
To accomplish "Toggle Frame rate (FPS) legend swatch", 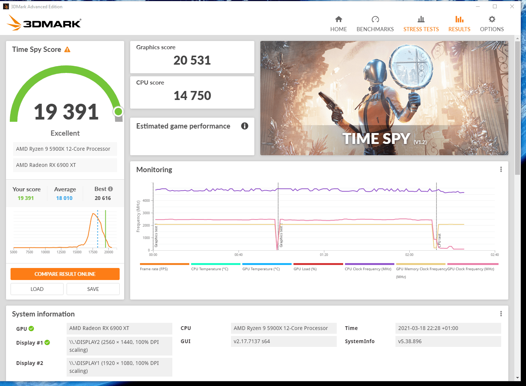I will pyautogui.click(x=164, y=264).
